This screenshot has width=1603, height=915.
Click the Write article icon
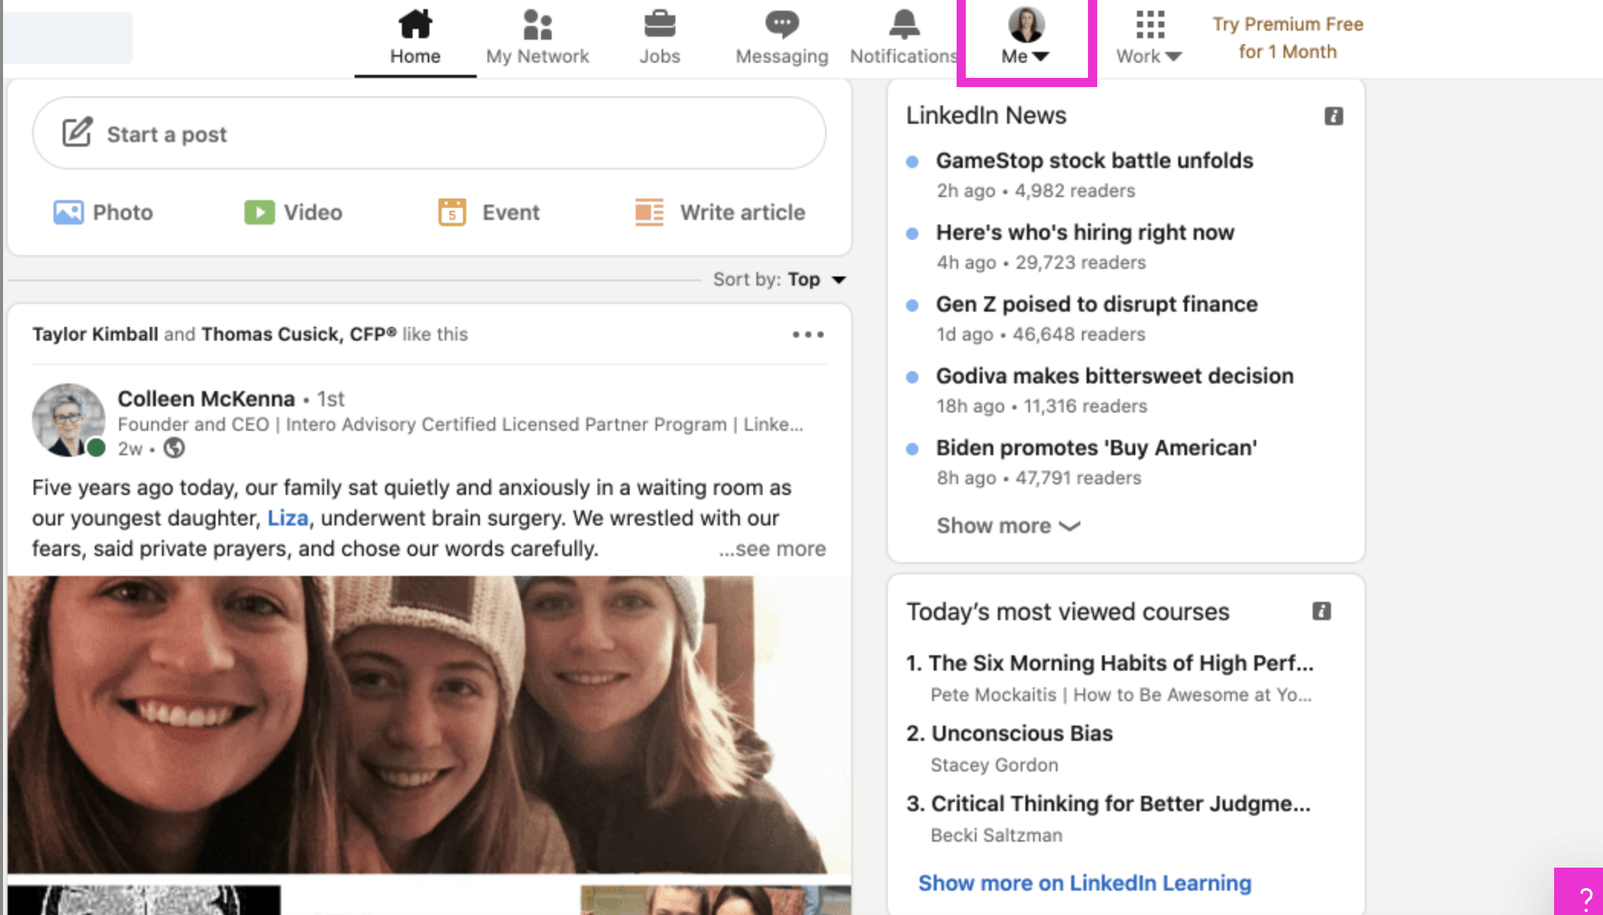pos(649,212)
